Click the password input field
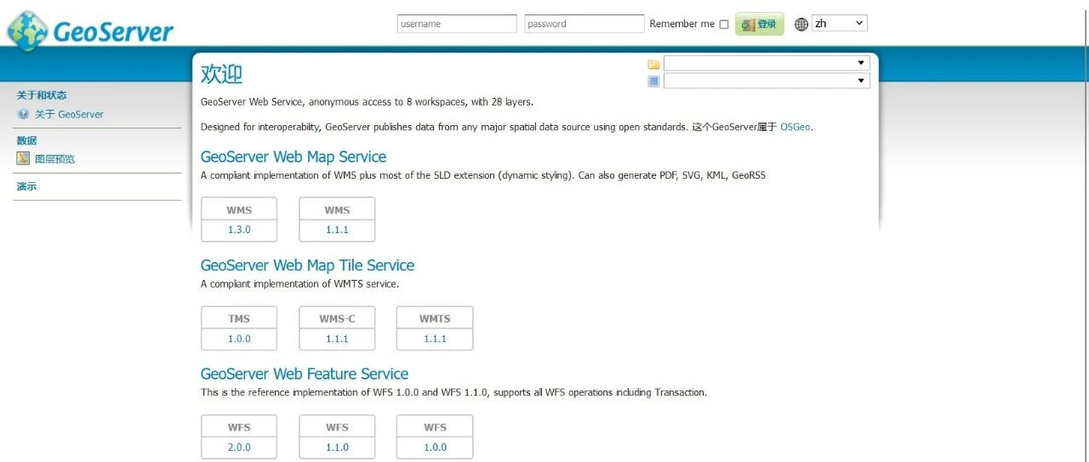Viewport: 1089px width, 462px height. (x=584, y=24)
